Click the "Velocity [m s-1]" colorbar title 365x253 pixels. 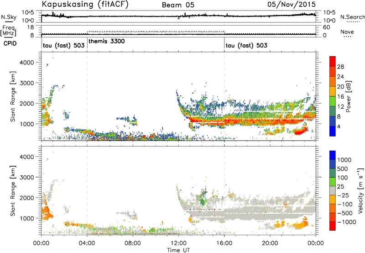[x=360, y=190]
